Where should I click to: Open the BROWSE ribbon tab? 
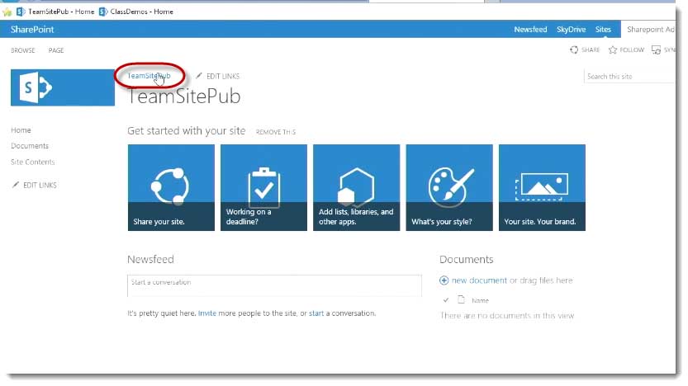[x=23, y=50]
